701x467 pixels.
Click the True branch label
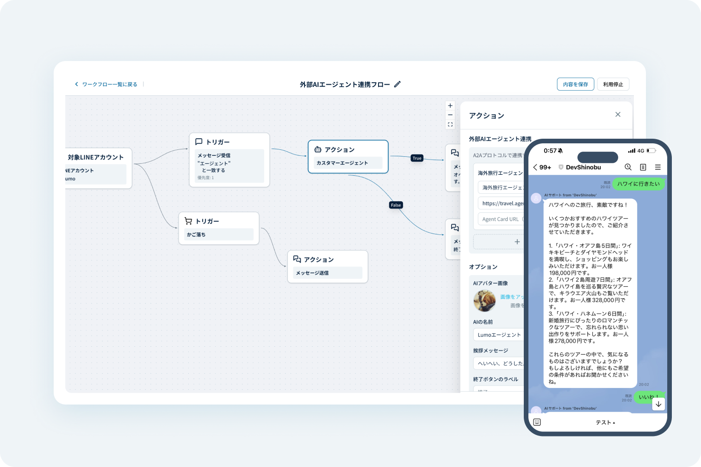pos(416,158)
